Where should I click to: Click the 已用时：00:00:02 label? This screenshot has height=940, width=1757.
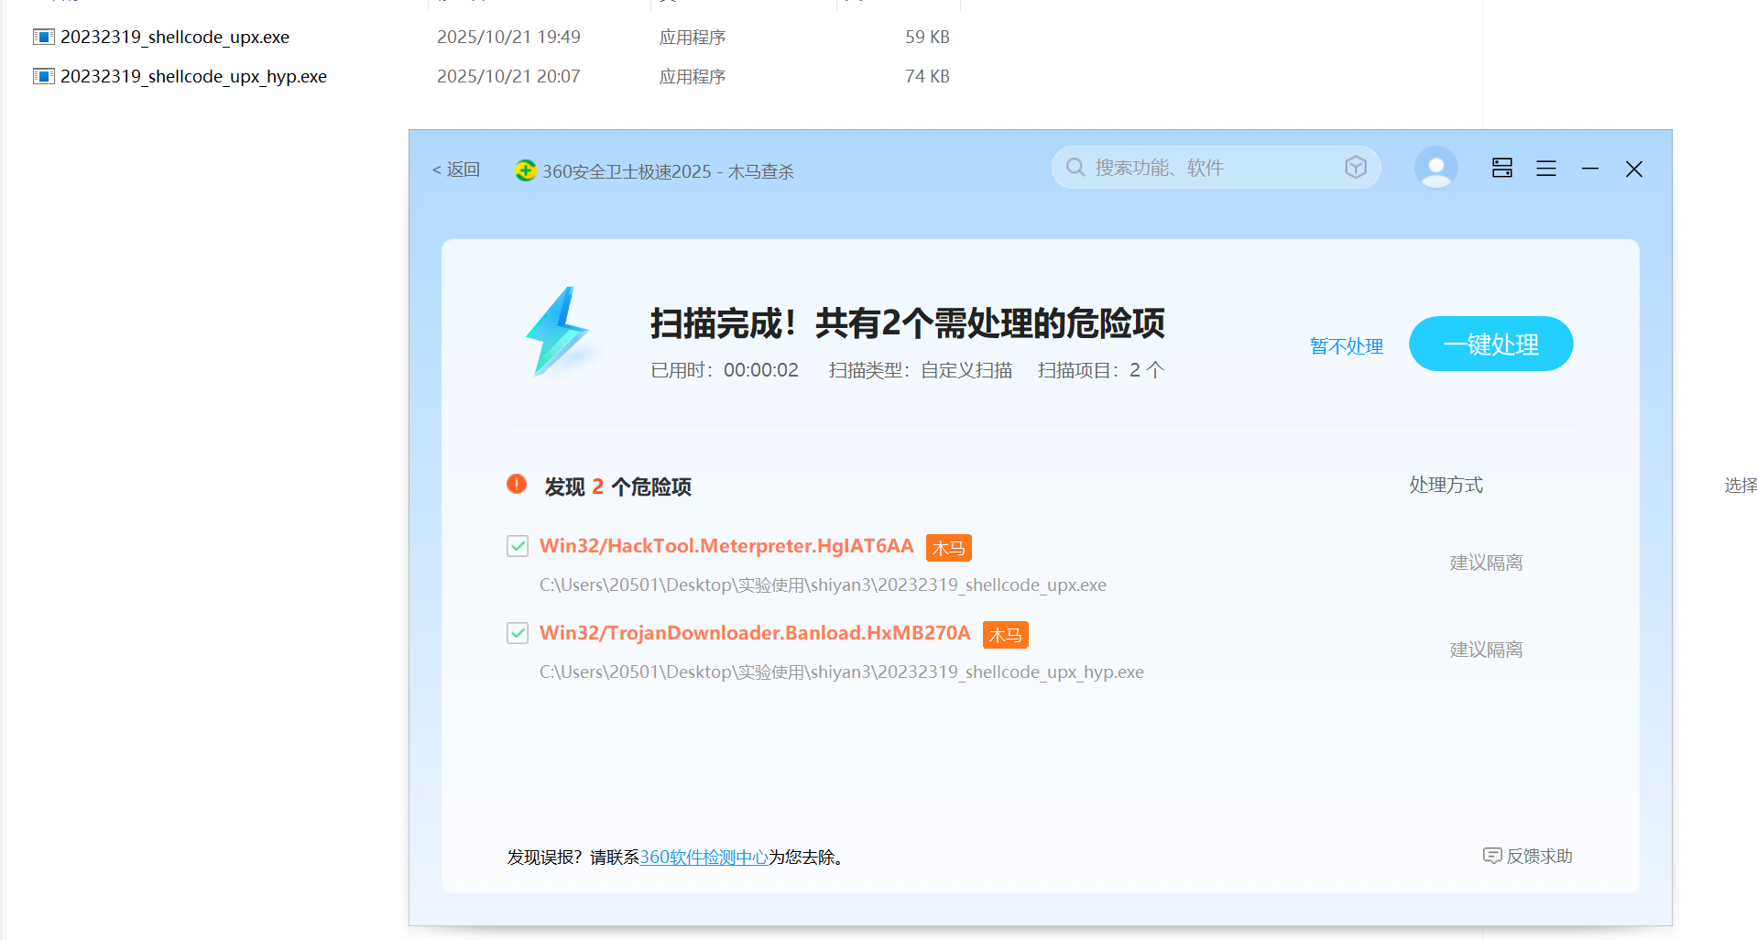tap(725, 370)
